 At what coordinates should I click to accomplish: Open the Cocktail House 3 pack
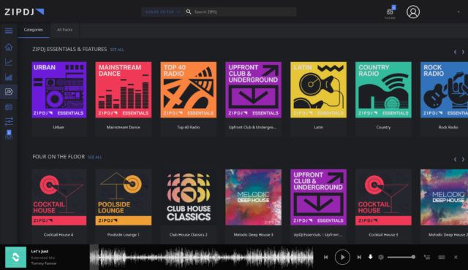383,197
